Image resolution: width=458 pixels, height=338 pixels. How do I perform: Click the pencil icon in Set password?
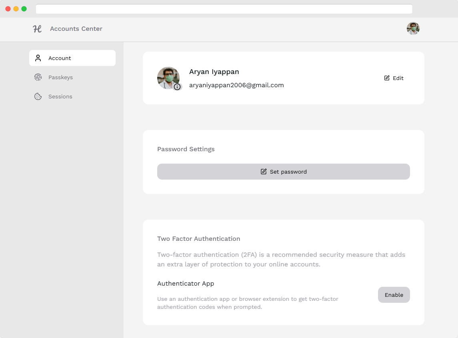264,172
